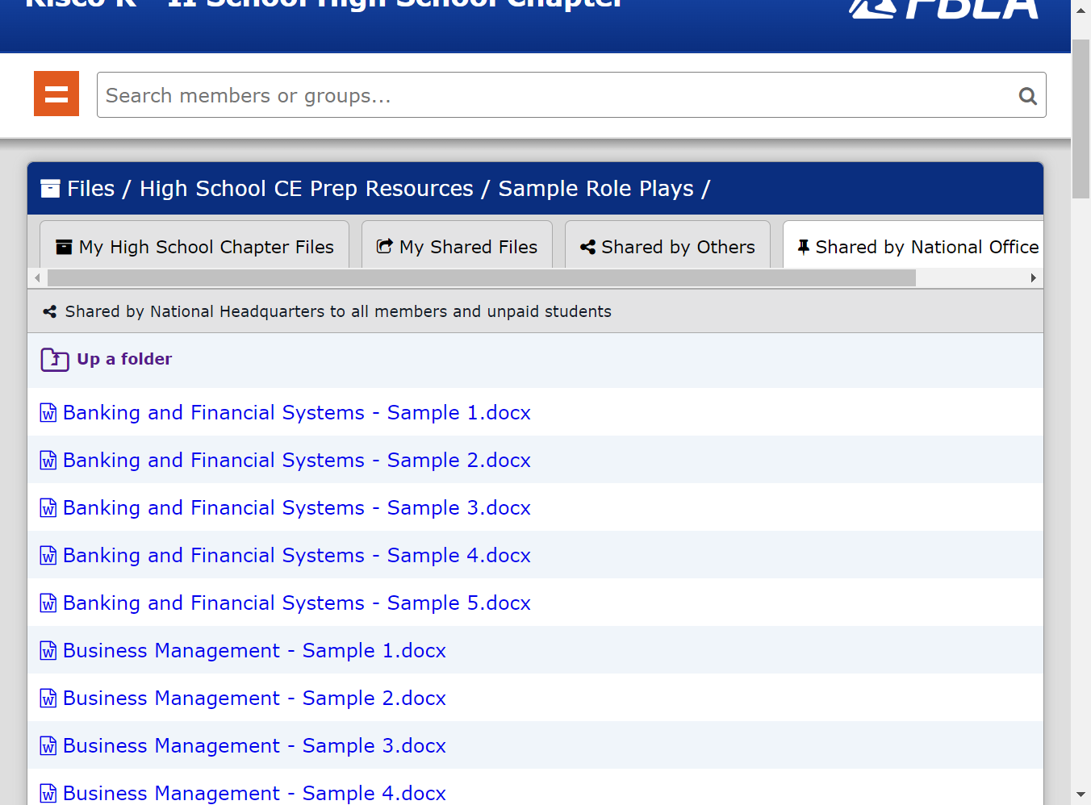This screenshot has width=1091, height=805.
Task: Open Banking and Financial Systems - Sample 3.docx
Action: point(297,508)
